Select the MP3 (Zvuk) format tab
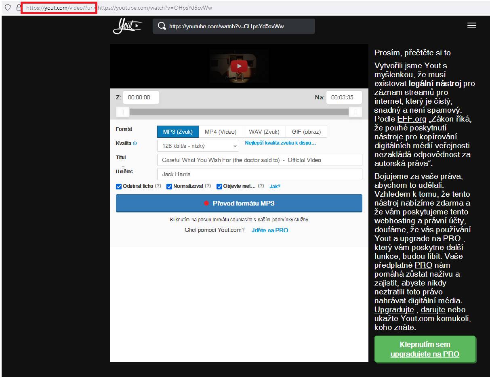490x378 pixels. tap(178, 132)
